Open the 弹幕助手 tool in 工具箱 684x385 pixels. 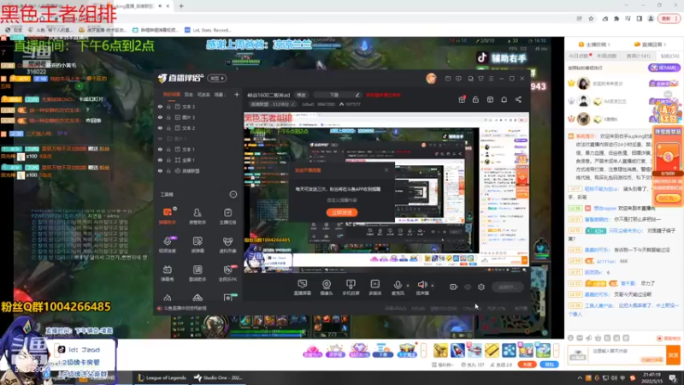[167, 216]
